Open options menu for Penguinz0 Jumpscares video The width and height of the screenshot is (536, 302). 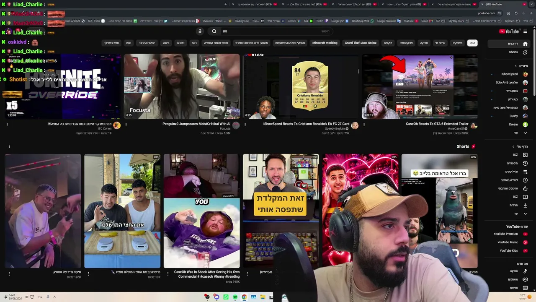point(126,125)
